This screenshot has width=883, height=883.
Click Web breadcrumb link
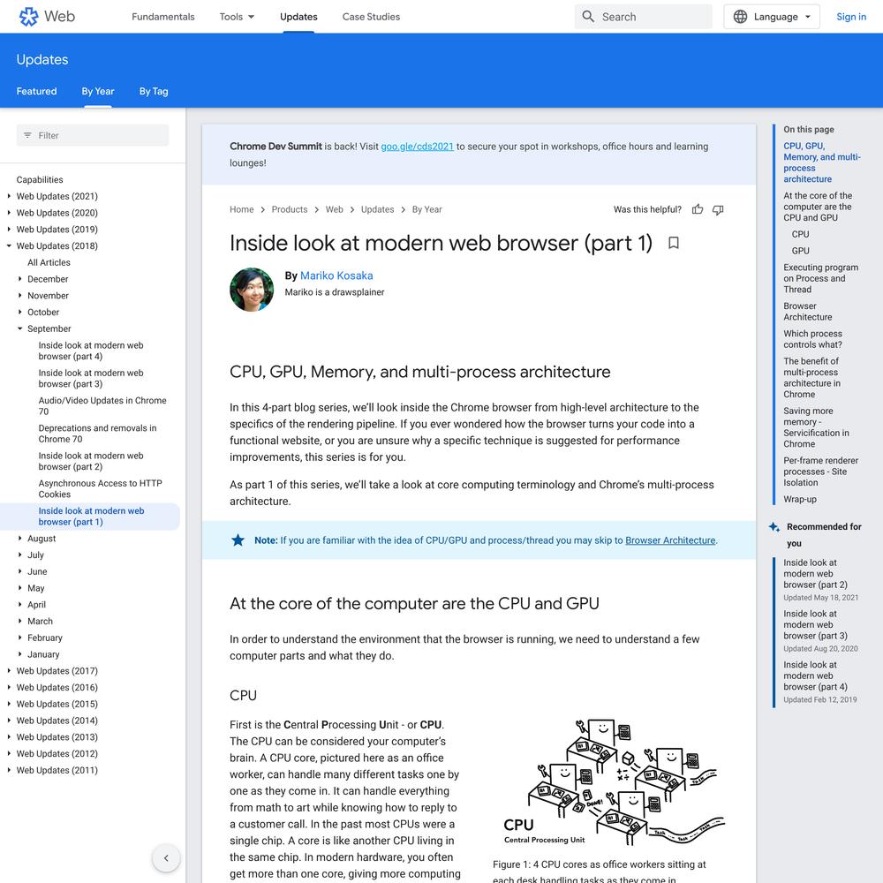(x=334, y=209)
